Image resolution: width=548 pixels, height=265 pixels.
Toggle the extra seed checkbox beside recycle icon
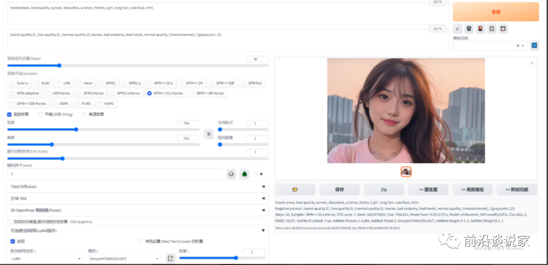pos(255,174)
